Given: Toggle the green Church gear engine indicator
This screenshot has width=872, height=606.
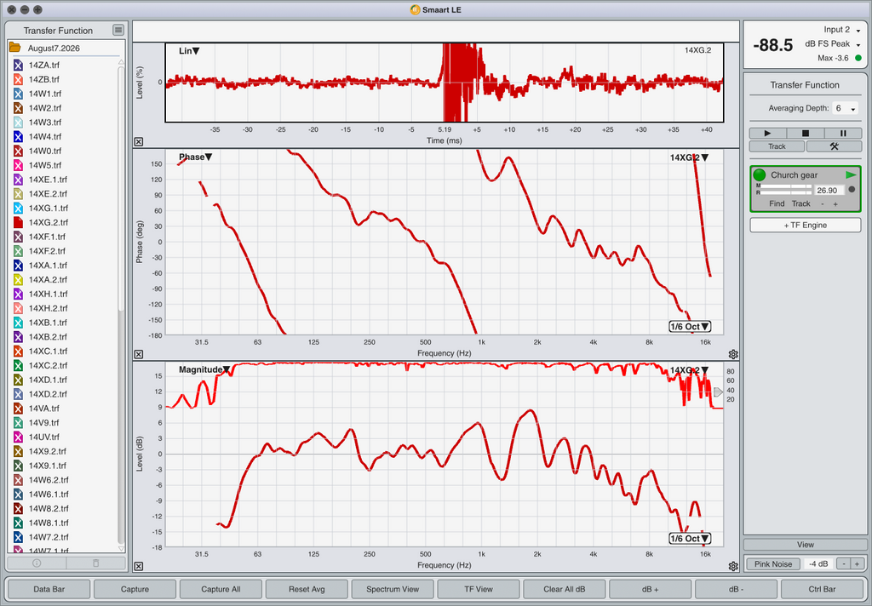Looking at the screenshot, I should [759, 175].
